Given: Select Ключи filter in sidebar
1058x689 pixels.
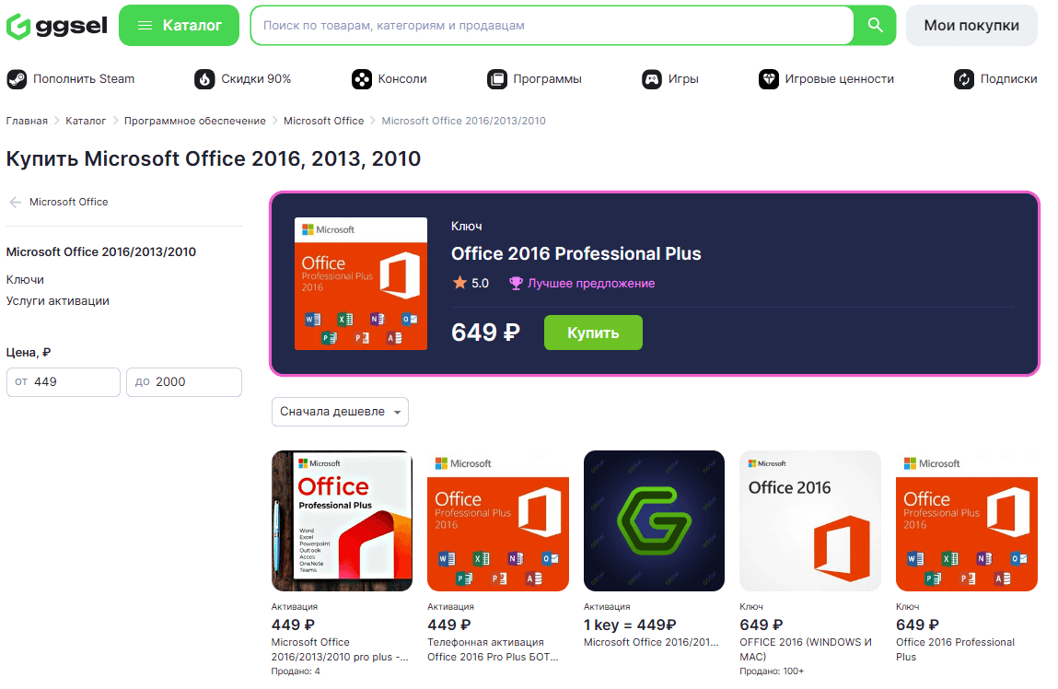Looking at the screenshot, I should click(25, 279).
